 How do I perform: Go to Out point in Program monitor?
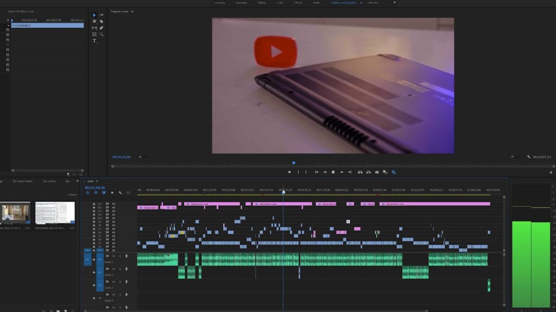point(350,172)
